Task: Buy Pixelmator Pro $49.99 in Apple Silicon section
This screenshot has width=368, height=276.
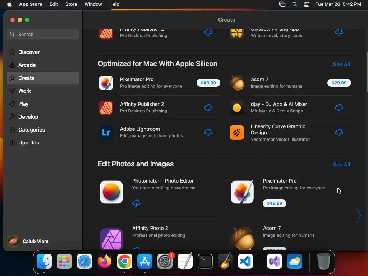Action: (x=208, y=83)
